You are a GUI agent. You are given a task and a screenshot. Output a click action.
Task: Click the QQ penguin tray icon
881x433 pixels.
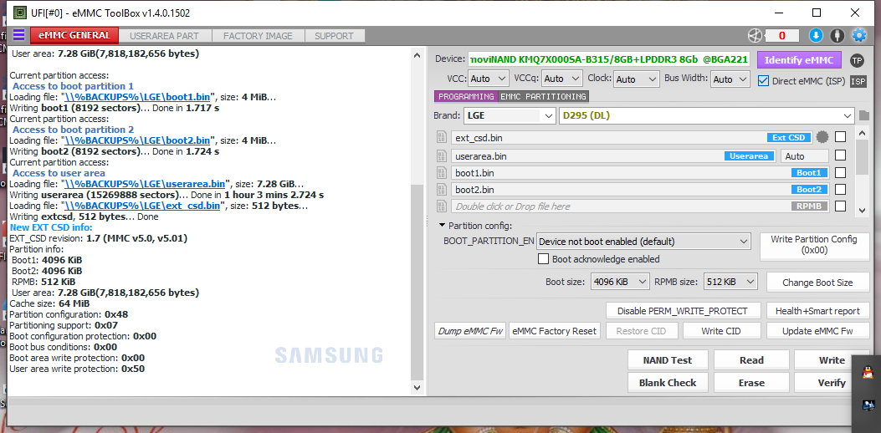tap(867, 372)
